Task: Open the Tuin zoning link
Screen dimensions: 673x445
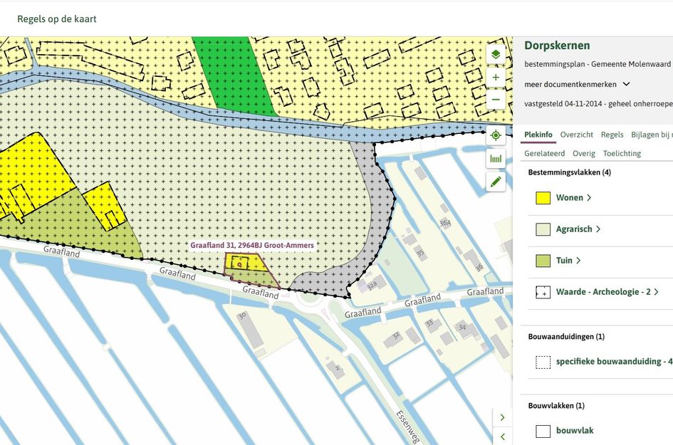Action: (x=568, y=261)
